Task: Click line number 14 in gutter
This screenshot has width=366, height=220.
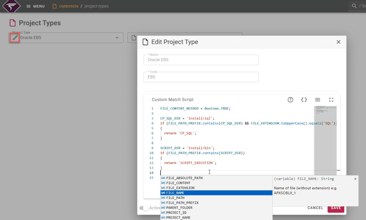Action: [151, 173]
